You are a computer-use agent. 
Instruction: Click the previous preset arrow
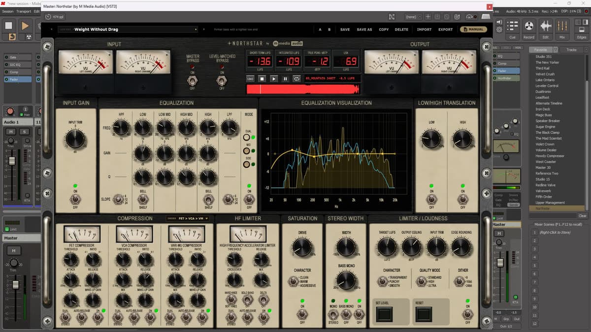coord(53,30)
